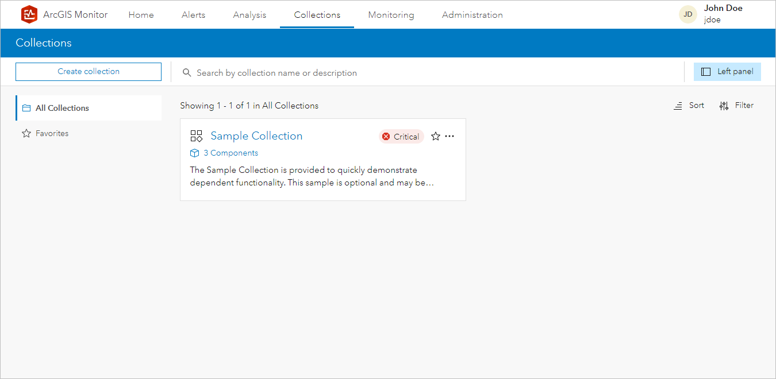Click the JD user avatar circle

pos(687,14)
